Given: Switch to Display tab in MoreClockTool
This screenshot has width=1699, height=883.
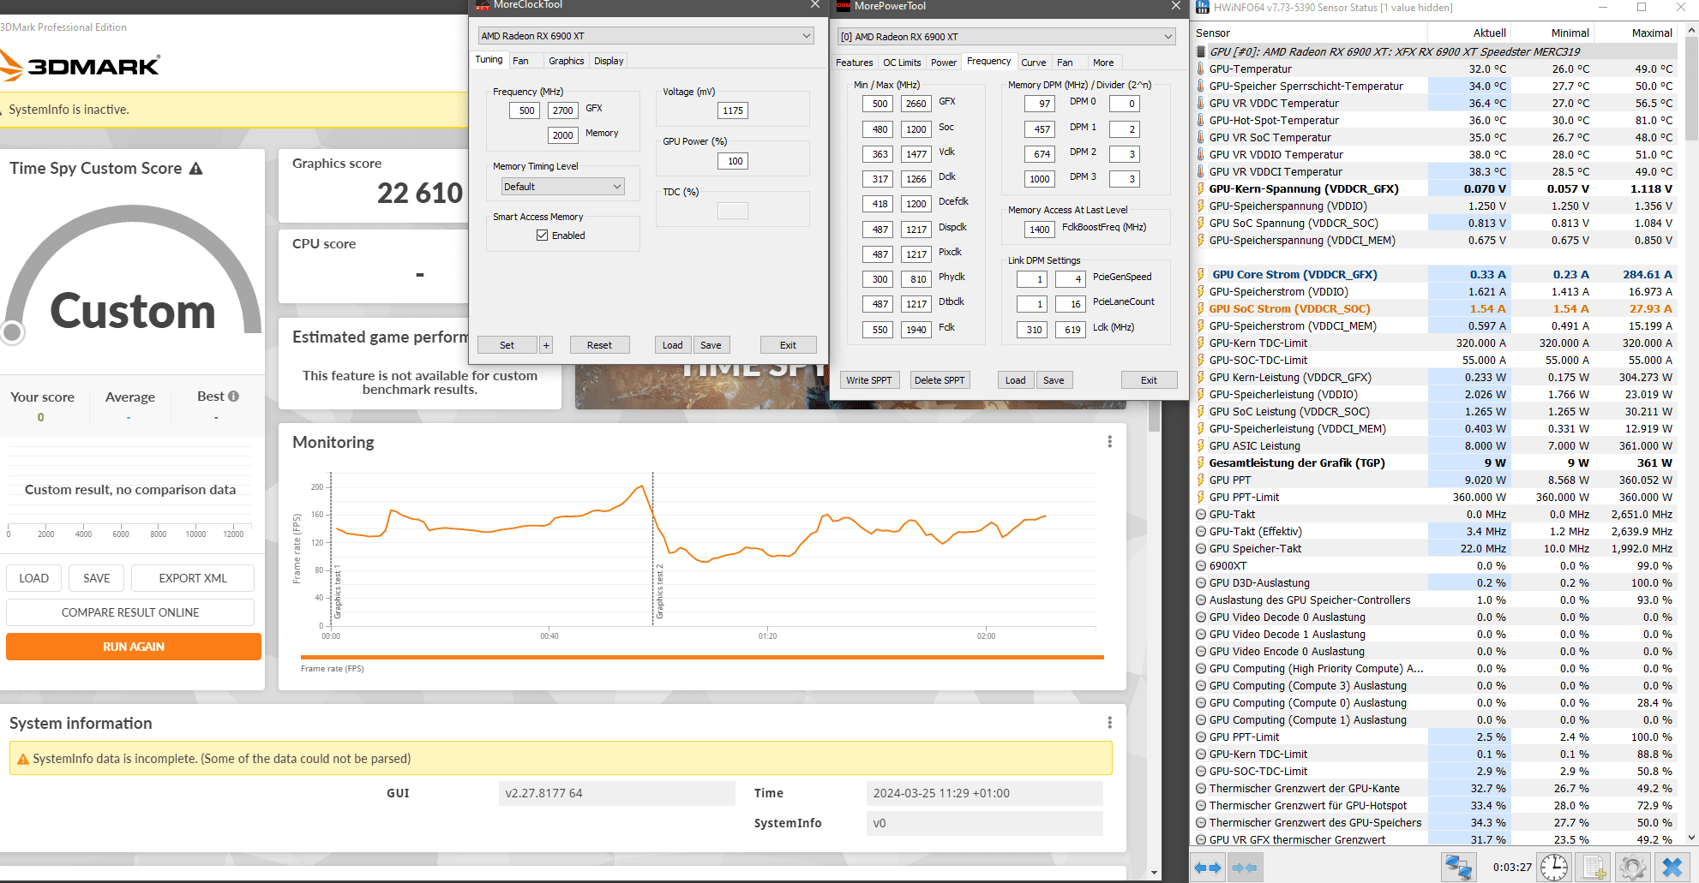Looking at the screenshot, I should tap(609, 61).
